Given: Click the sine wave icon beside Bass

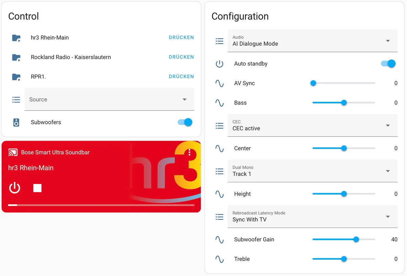Looking at the screenshot, I should [219, 103].
